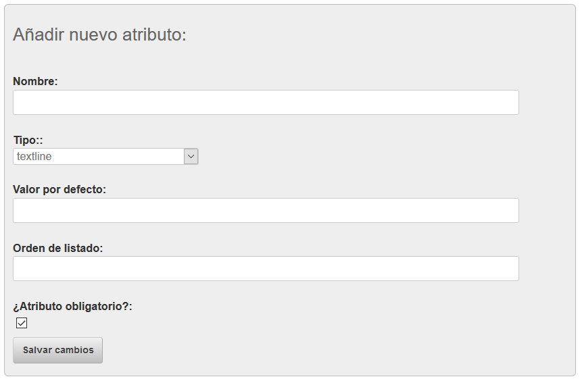Screen dimensions: 580x381
Task: Focus the Valor por defecto input
Action: tap(266, 211)
